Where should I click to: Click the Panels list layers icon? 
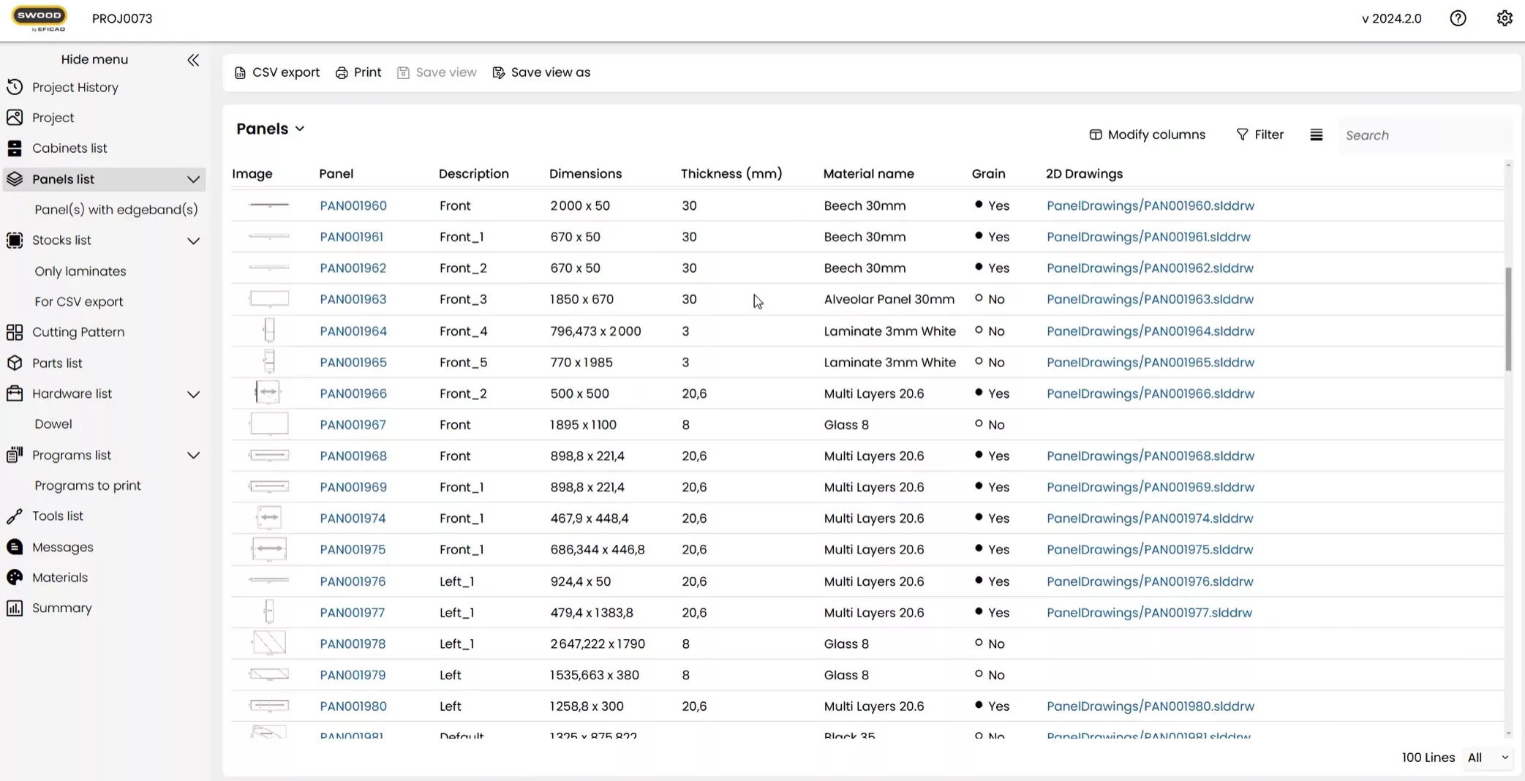tap(15, 179)
